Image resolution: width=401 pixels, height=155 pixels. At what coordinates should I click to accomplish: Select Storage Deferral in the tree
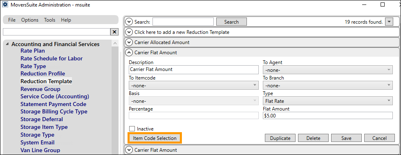click(42, 119)
